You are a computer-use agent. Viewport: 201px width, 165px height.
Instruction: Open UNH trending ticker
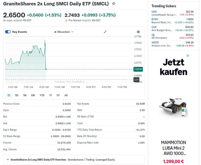pos(154,11)
